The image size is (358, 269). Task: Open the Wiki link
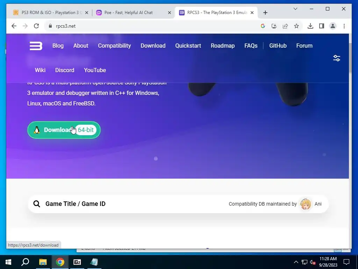point(40,70)
